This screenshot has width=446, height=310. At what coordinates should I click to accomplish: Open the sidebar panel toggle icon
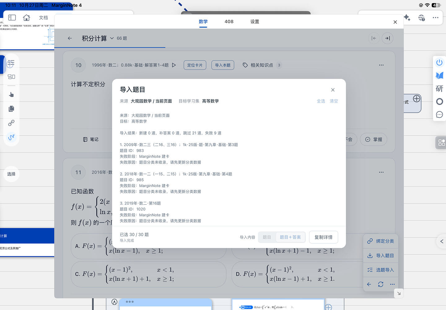(12, 18)
